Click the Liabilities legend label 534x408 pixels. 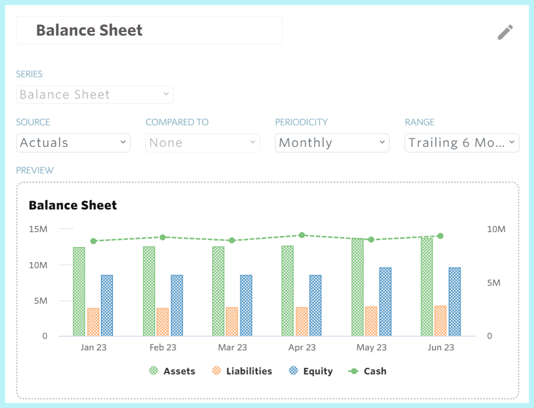[250, 371]
